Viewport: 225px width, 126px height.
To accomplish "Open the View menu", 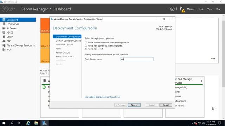I will (x=210, y=9).
